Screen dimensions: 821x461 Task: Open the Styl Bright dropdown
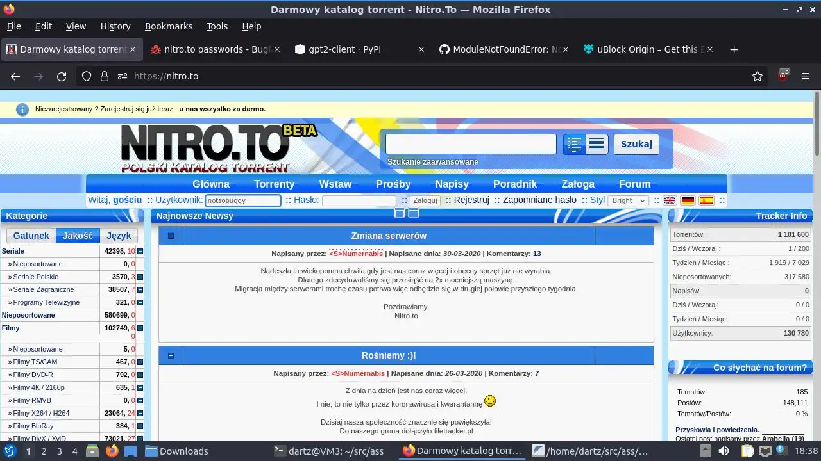click(x=628, y=200)
